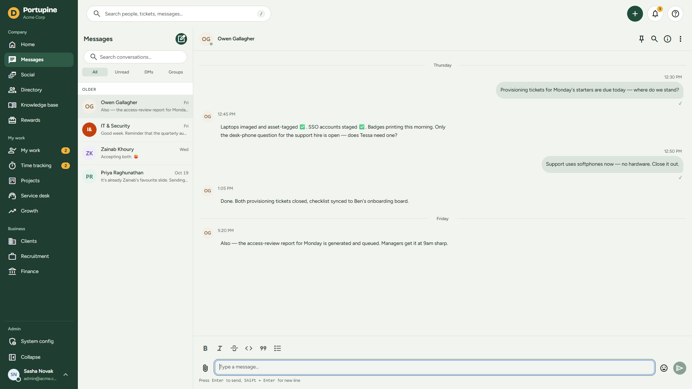Click the Type a message input
692x389 pixels.
[434, 367]
